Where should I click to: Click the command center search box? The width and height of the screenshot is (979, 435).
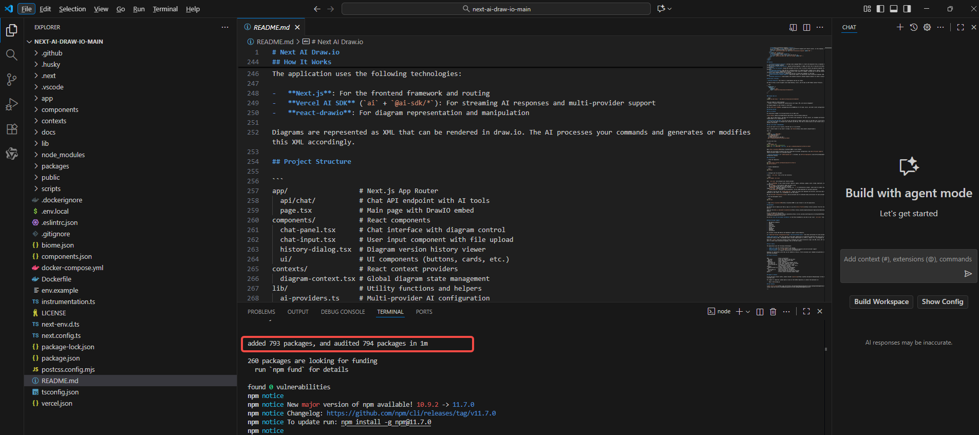pos(496,9)
